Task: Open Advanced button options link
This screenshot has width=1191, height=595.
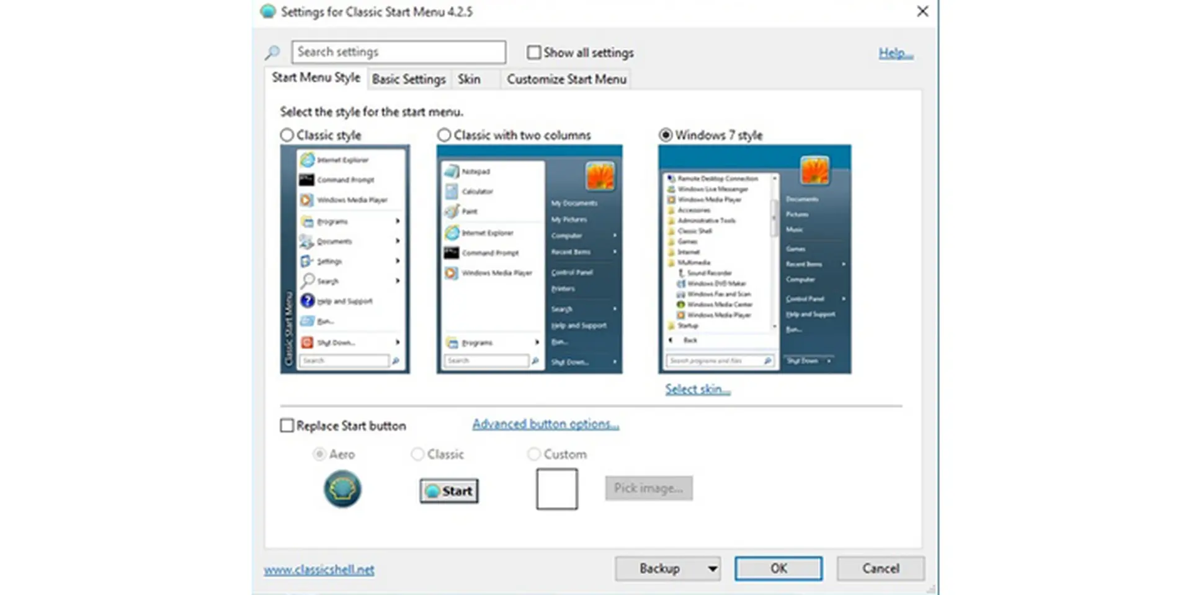Action: [546, 424]
